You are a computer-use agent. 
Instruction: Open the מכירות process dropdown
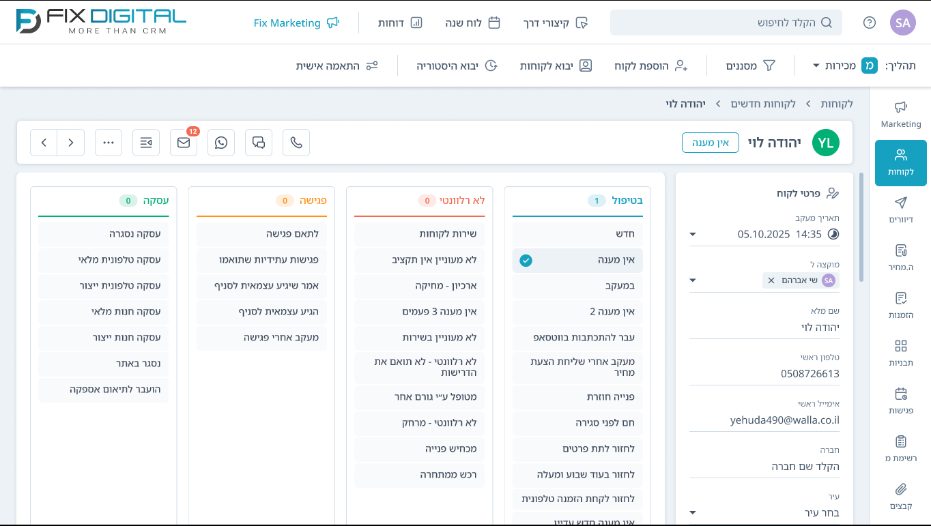tap(845, 65)
